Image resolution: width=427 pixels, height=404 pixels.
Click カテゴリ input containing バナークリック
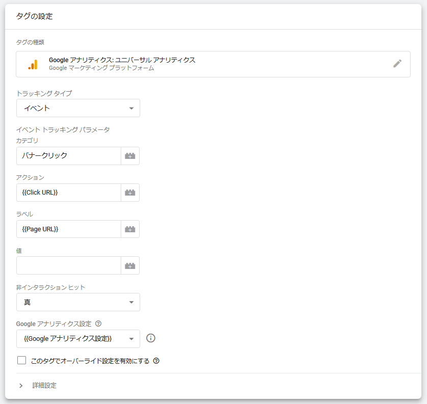pyautogui.click(x=69, y=156)
